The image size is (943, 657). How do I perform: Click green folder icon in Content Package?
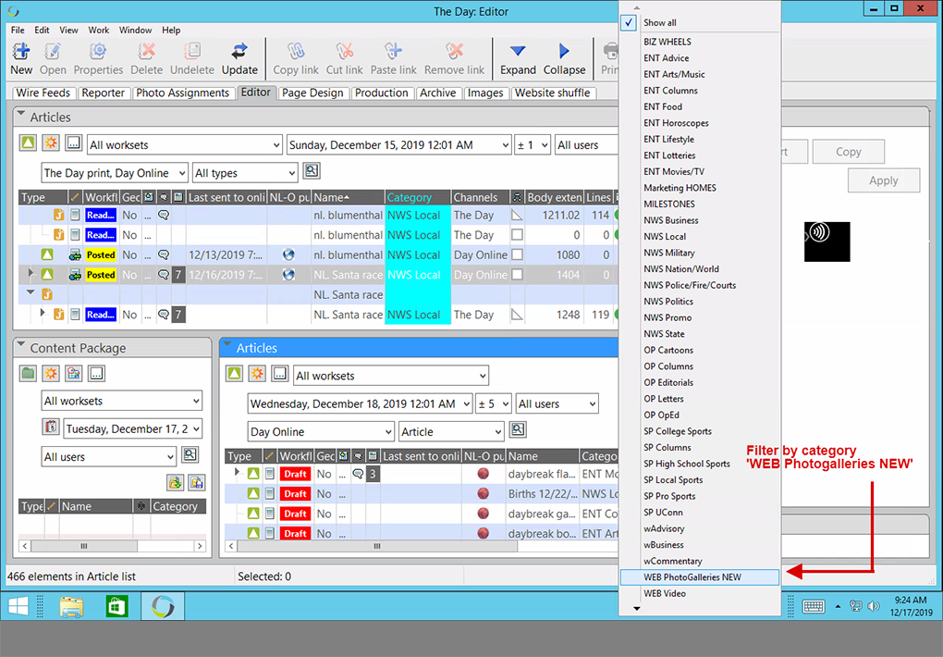click(x=28, y=373)
